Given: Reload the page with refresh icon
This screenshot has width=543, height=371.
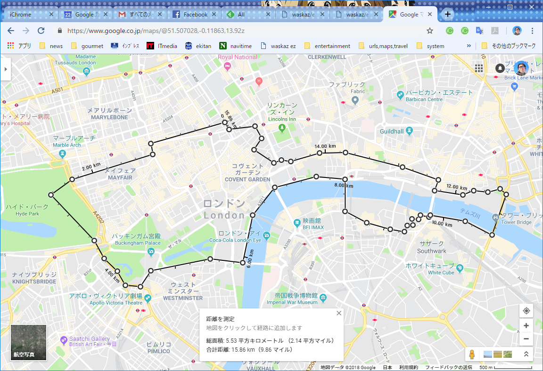Looking at the screenshot, I should tap(41, 31).
